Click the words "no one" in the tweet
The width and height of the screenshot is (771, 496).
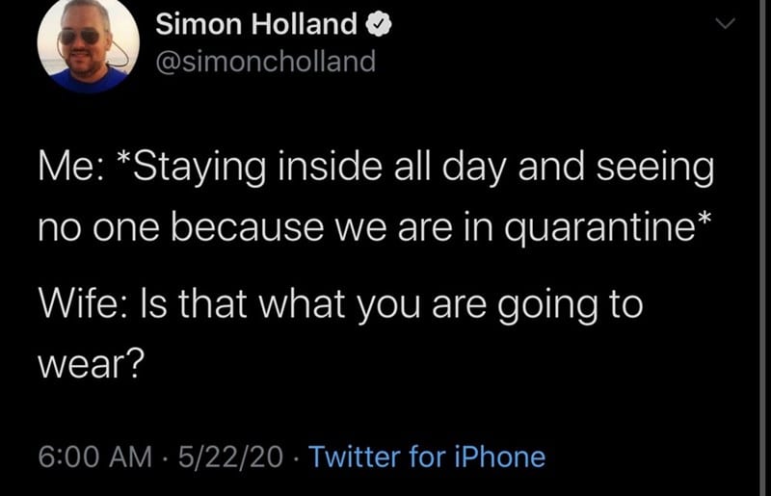[99, 228]
